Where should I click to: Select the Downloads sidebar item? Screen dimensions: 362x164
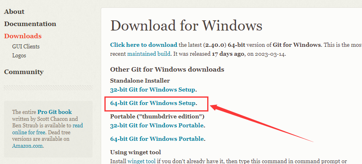23,36
